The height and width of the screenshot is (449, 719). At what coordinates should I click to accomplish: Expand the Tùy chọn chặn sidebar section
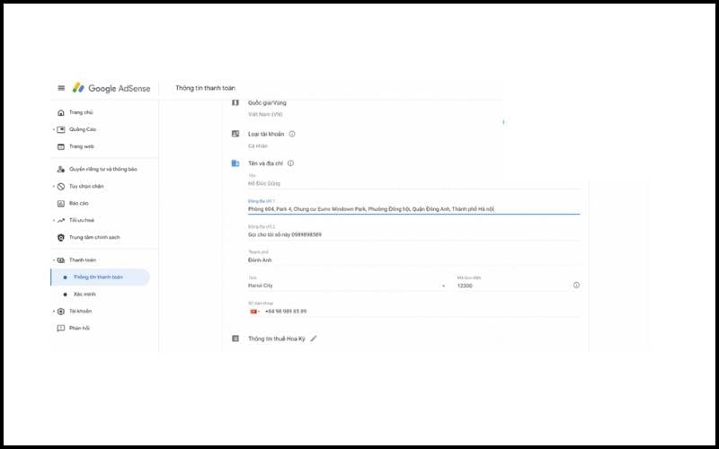(x=54, y=187)
